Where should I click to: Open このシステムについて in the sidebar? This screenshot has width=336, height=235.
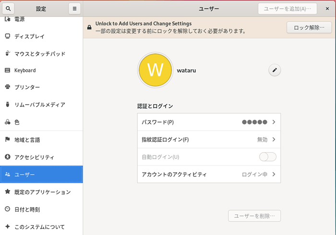[x=39, y=227]
